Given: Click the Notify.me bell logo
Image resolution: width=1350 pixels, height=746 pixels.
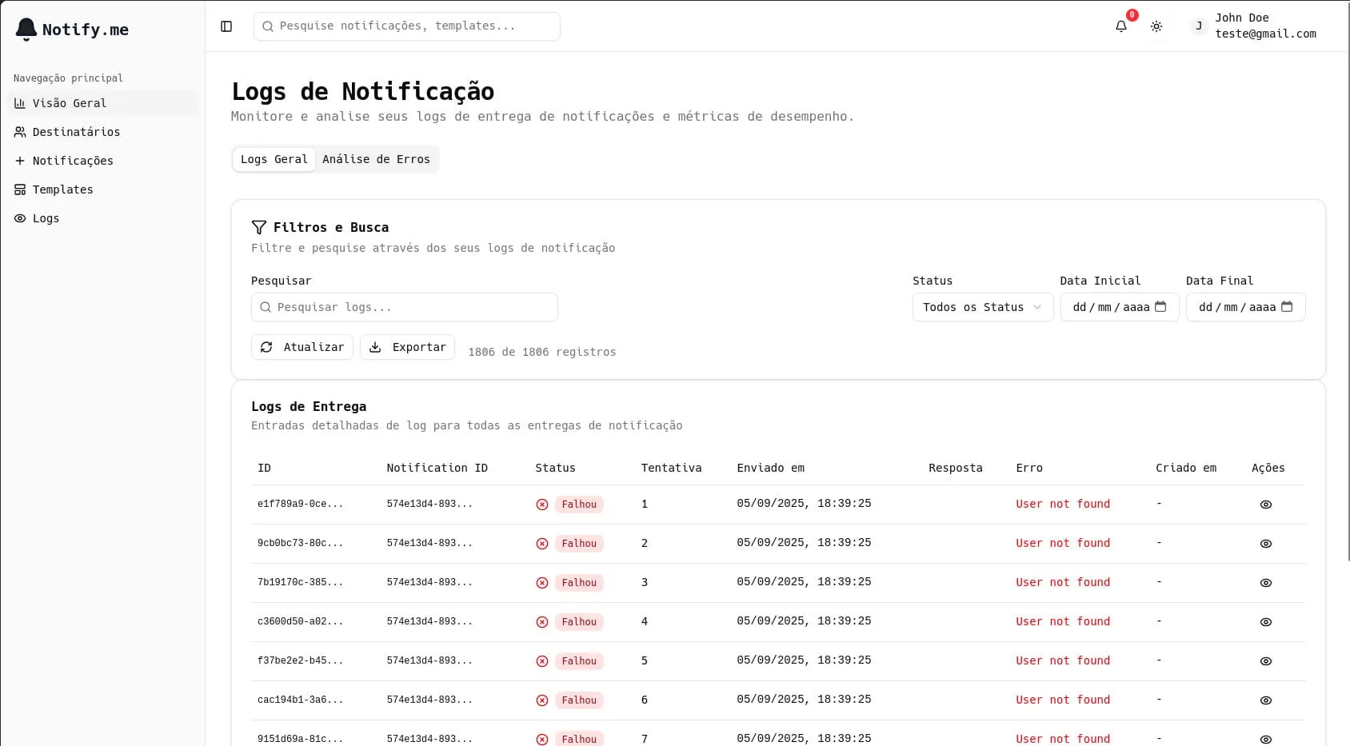Looking at the screenshot, I should point(26,30).
